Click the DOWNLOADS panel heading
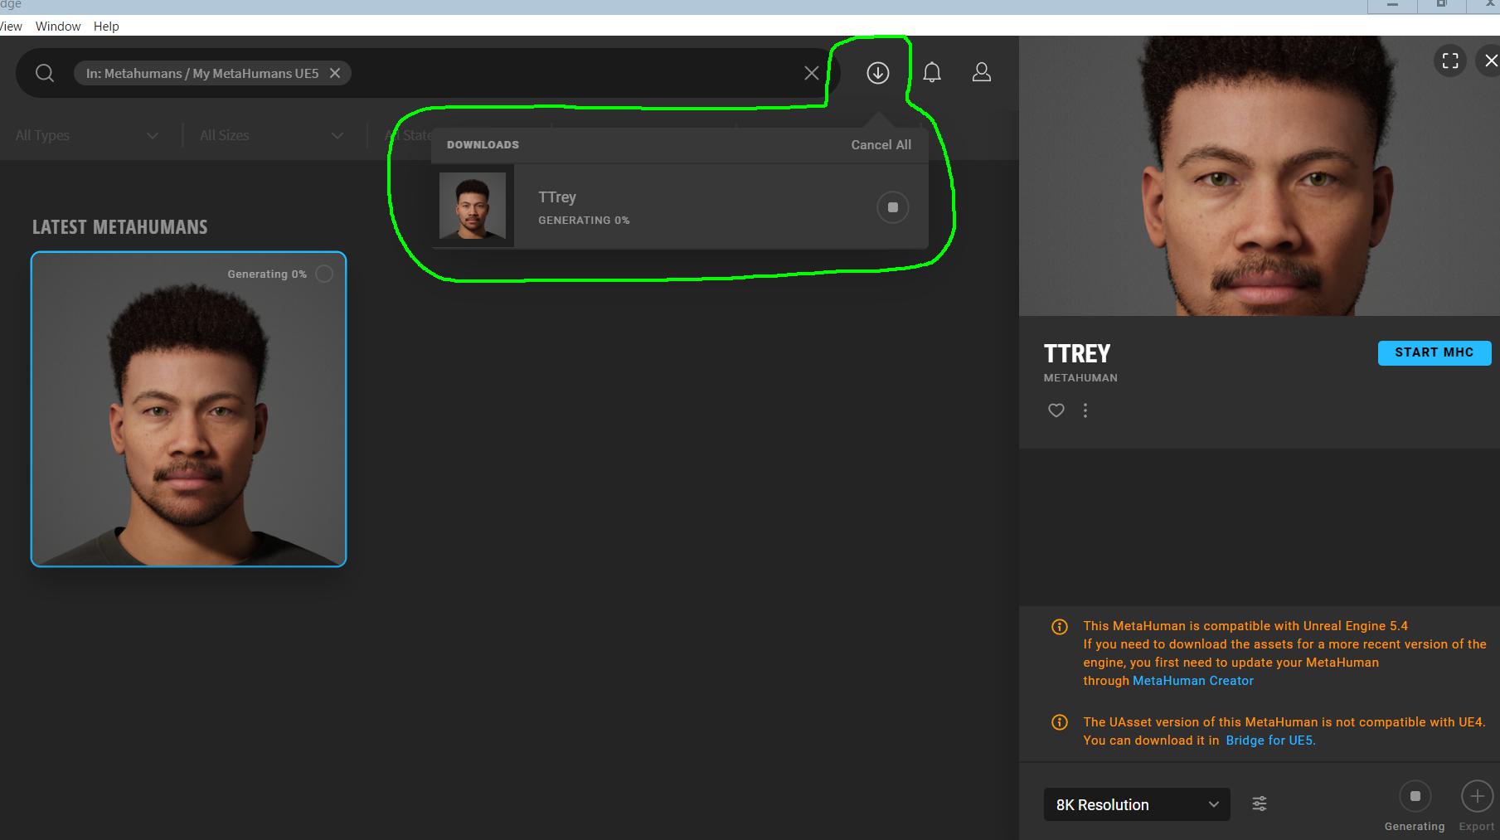The height and width of the screenshot is (840, 1500). coord(483,144)
